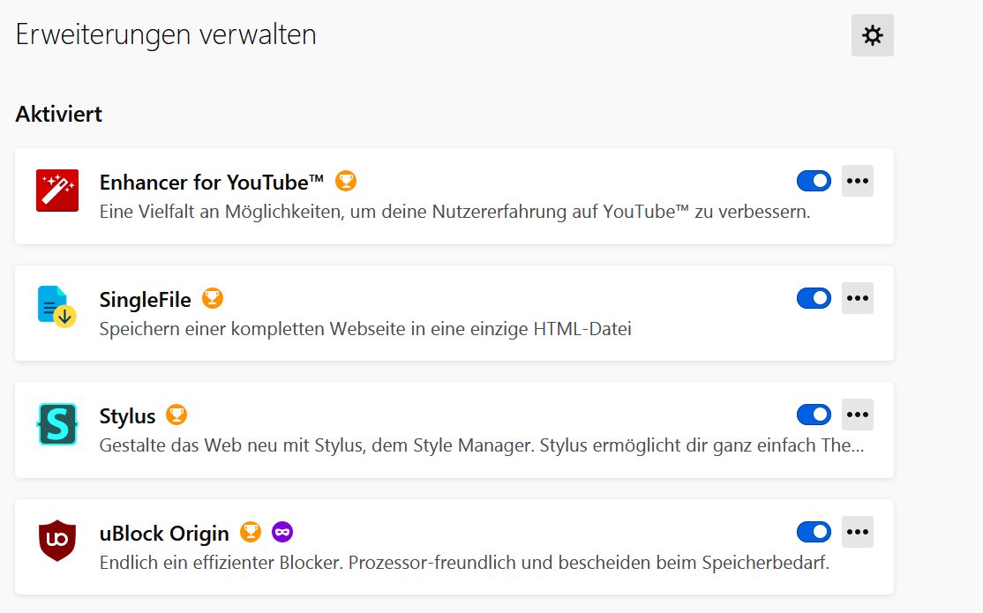This screenshot has width=983, height=613.
Task: Click the recommended trophy badge next to Enhancer for YouTube
Action: (346, 182)
